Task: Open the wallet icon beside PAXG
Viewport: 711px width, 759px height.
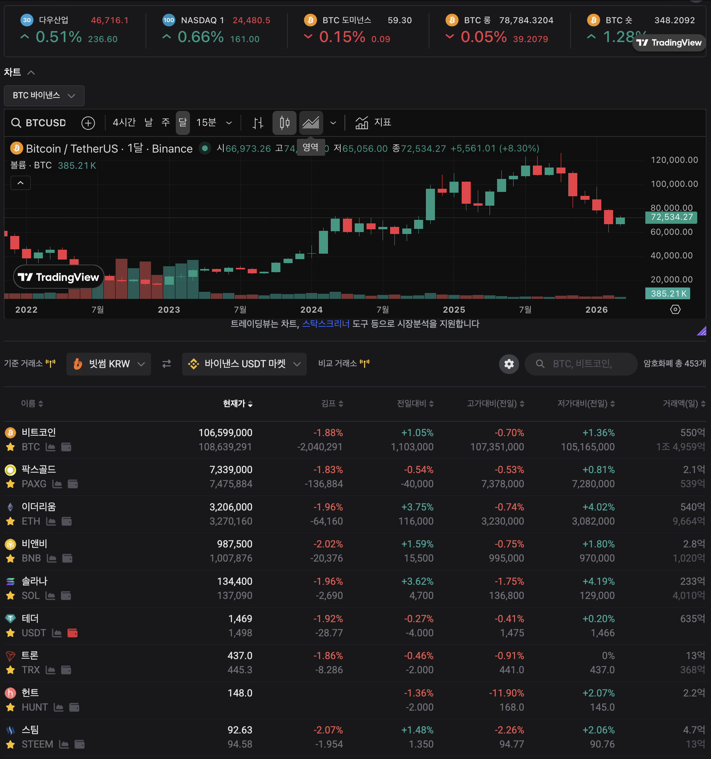Action: click(x=73, y=484)
